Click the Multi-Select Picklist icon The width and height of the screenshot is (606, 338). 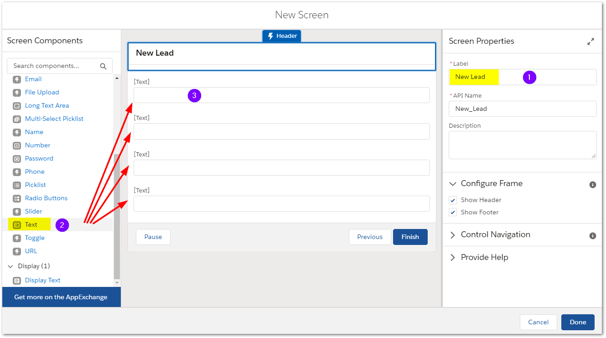[17, 119]
